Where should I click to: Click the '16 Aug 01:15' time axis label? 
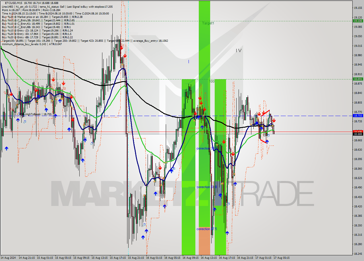pos(154,258)
